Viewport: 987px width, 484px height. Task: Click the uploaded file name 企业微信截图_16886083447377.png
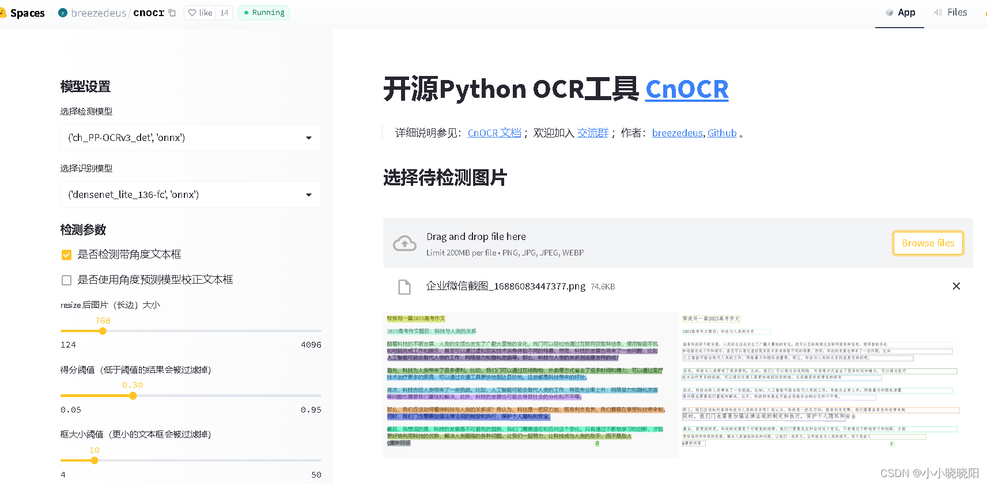[x=505, y=286]
